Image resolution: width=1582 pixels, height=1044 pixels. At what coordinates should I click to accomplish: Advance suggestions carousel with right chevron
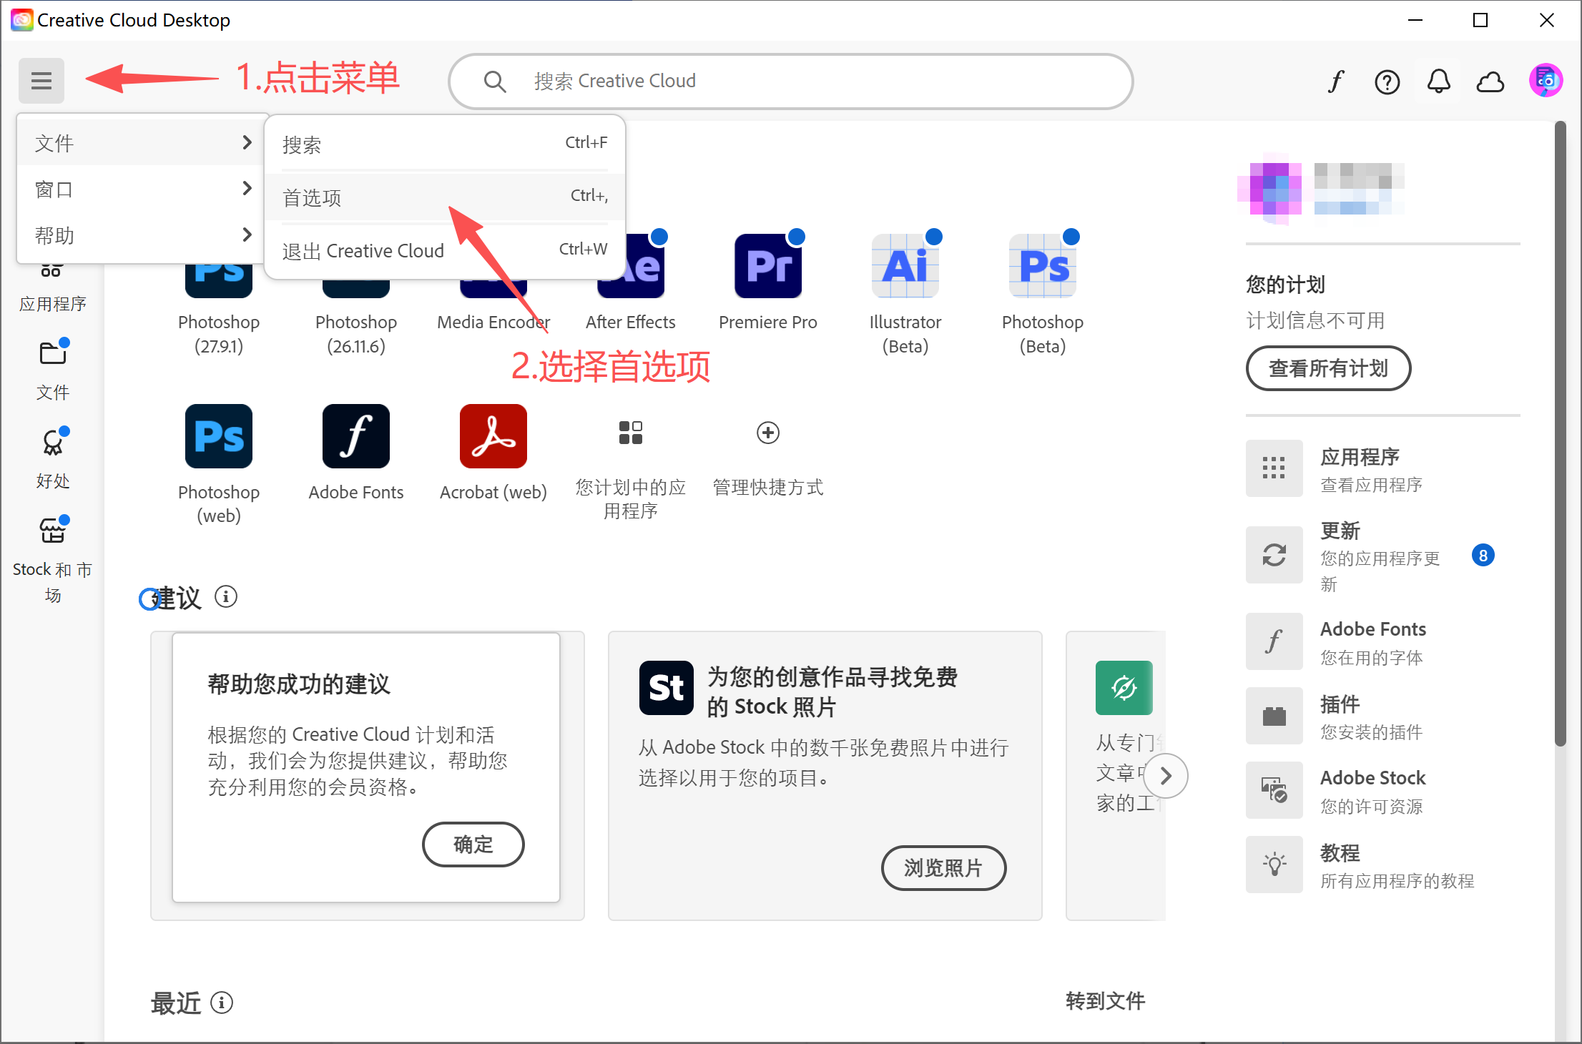[1166, 776]
